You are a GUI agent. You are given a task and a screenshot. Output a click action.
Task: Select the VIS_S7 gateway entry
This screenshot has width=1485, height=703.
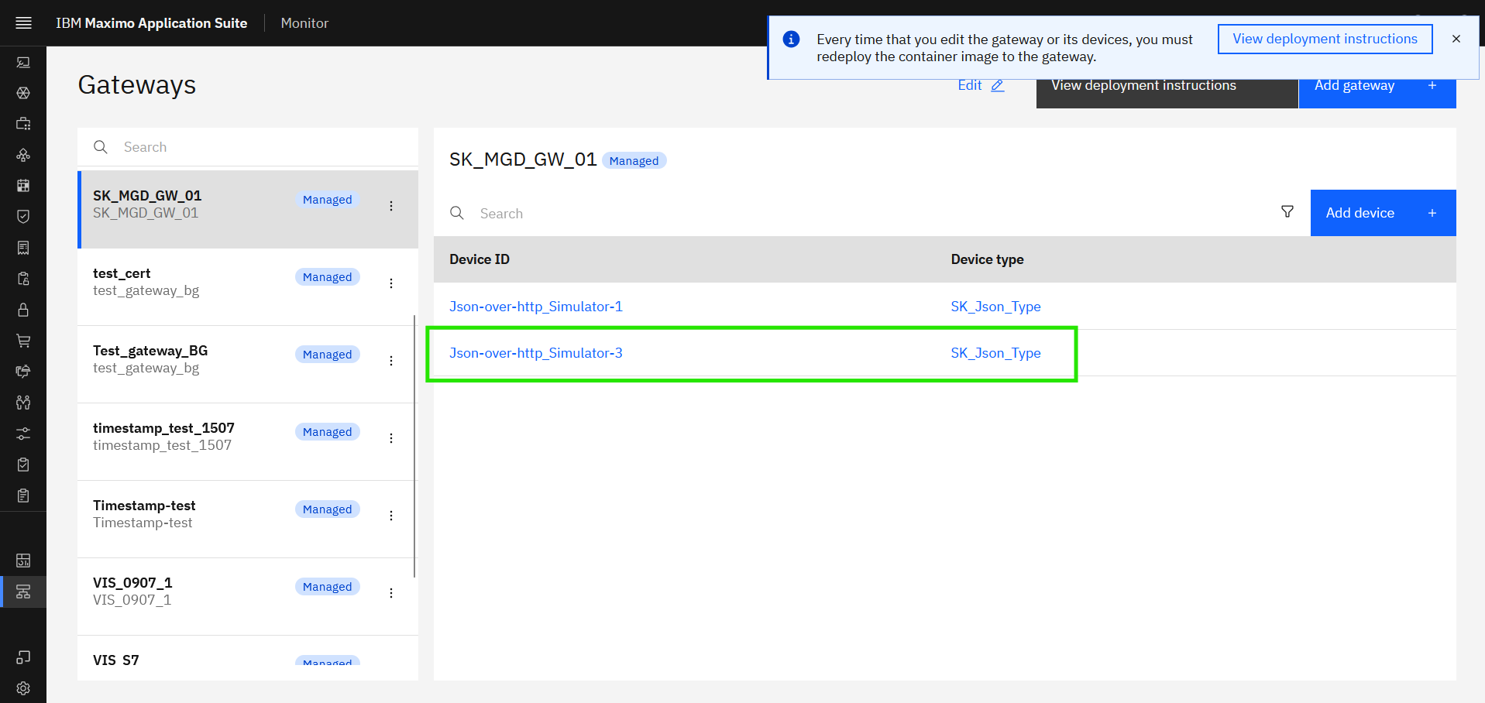click(x=248, y=658)
